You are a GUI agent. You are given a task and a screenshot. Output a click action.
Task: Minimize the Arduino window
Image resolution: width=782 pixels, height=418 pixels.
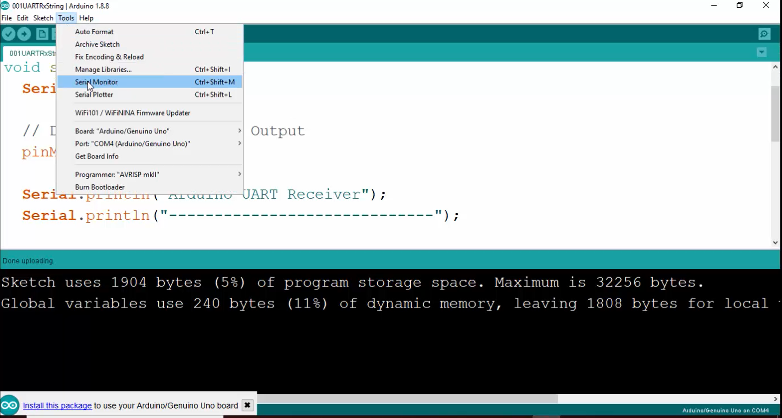(x=713, y=6)
